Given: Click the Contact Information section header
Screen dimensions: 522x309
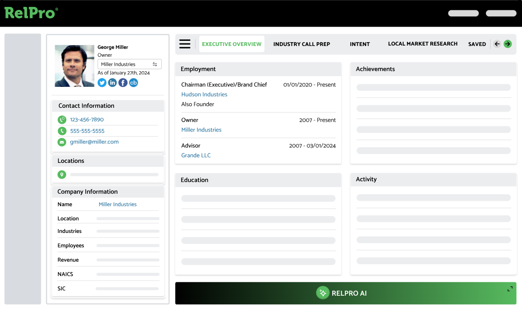Looking at the screenshot, I should click(x=108, y=106).
